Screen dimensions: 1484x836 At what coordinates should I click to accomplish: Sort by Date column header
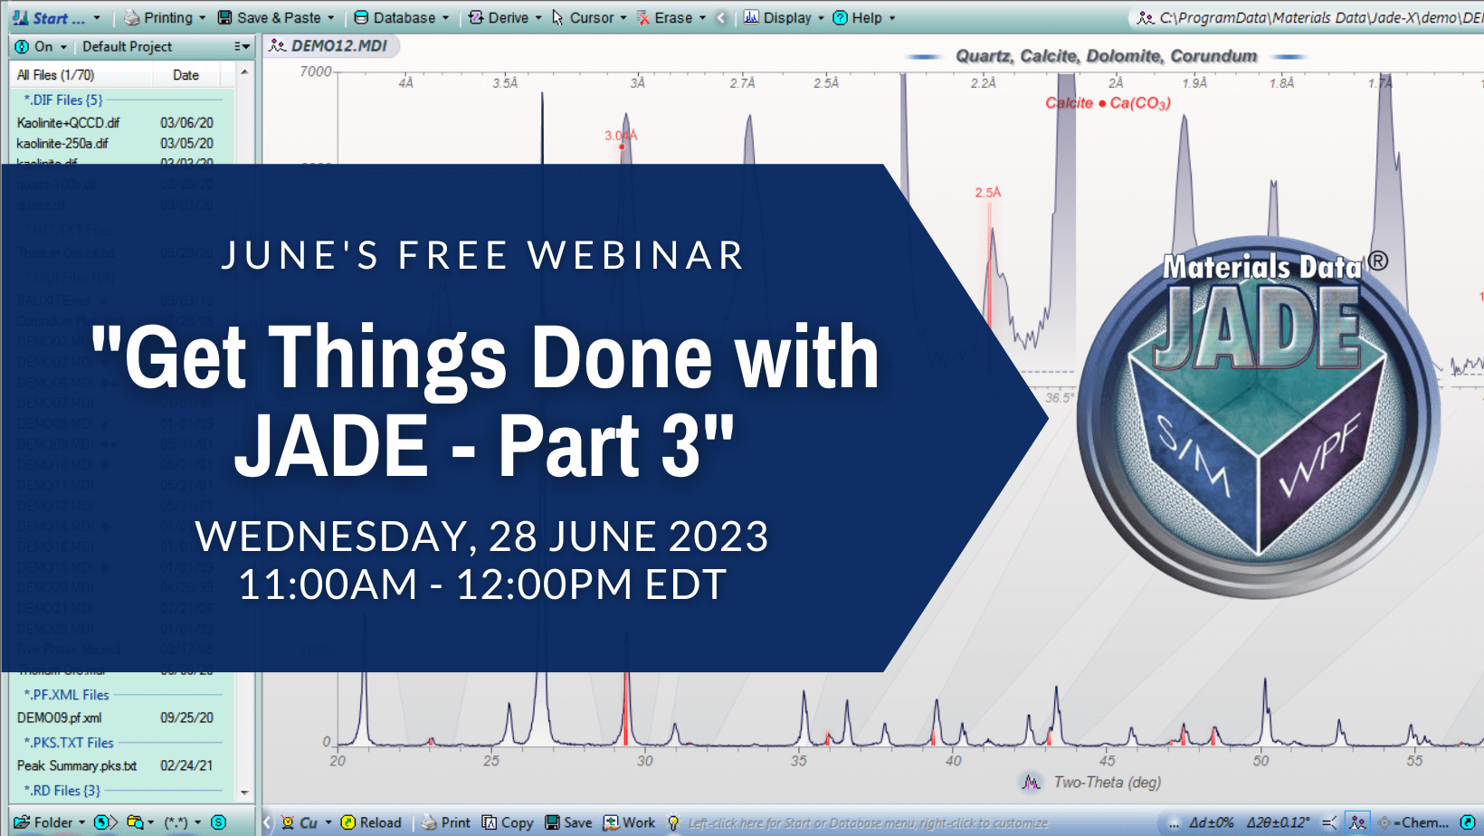point(186,75)
